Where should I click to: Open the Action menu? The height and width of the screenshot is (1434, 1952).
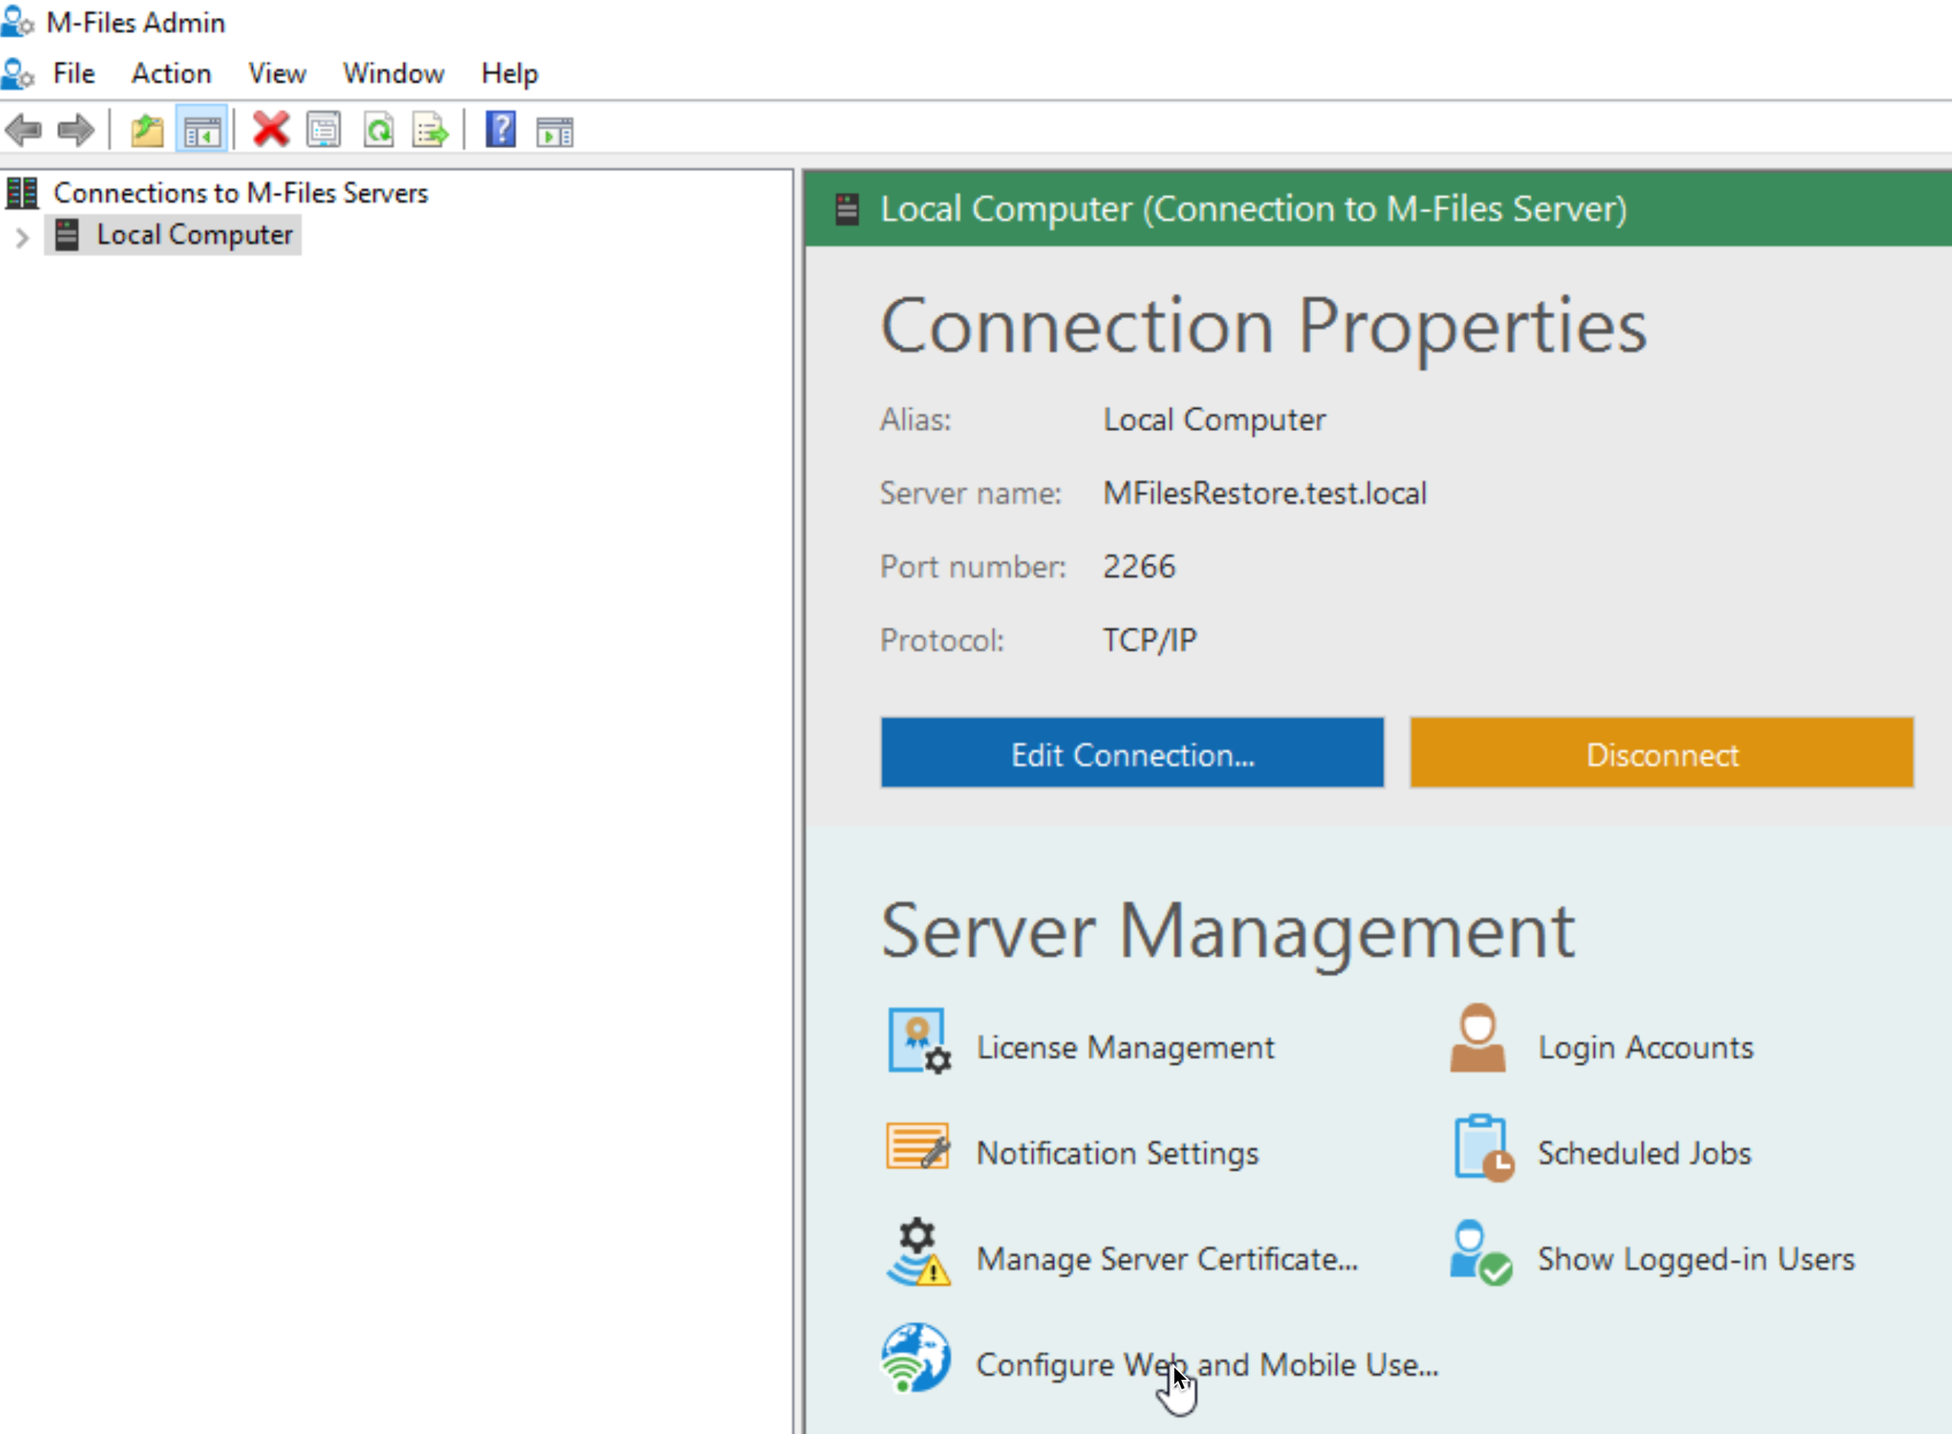click(x=171, y=74)
